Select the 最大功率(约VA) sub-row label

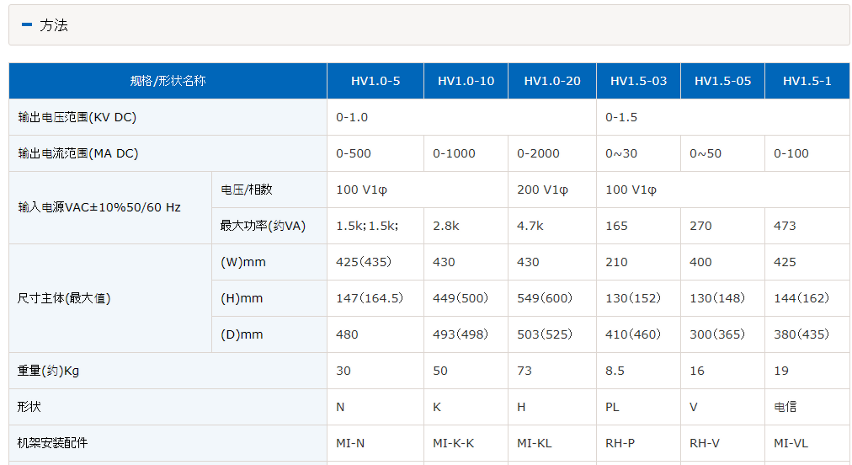pyautogui.click(x=262, y=226)
